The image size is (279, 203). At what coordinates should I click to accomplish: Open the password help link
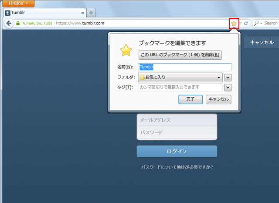(x=177, y=167)
